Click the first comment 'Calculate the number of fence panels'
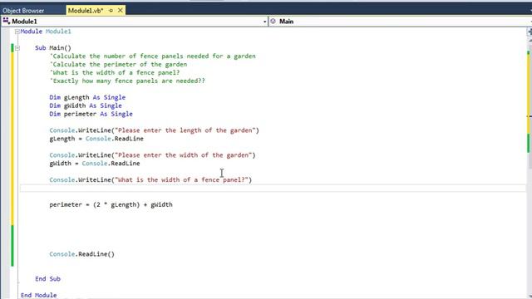 tap(153, 56)
